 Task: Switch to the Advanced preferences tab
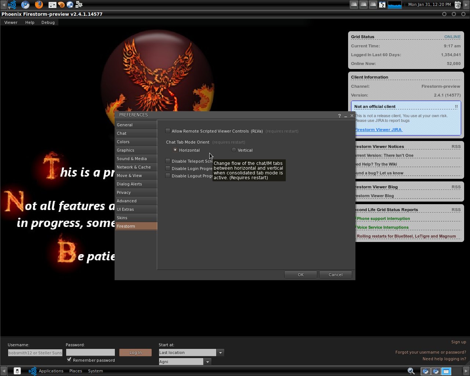136,201
